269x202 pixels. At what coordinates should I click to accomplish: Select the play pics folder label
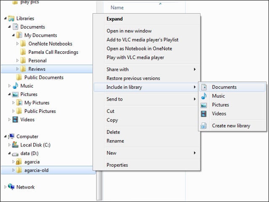pos(29,2)
